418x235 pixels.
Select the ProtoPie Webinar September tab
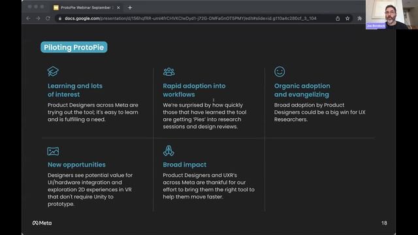87,8
